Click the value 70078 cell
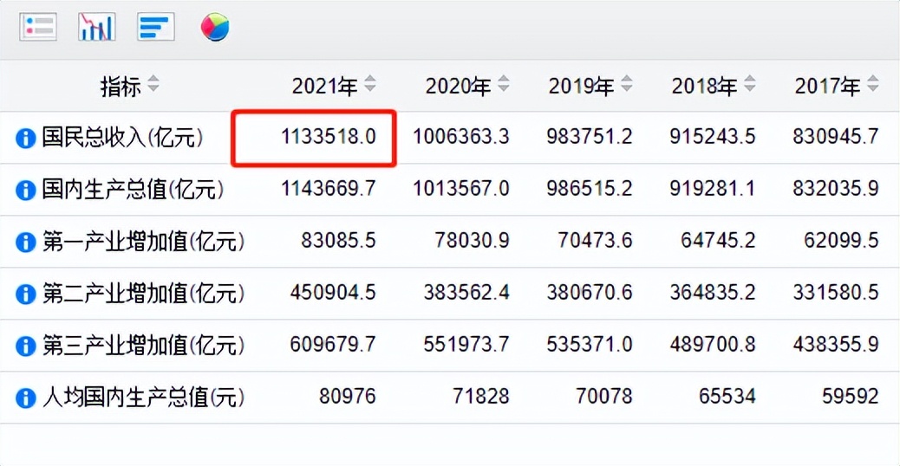This screenshot has width=900, height=466. click(603, 396)
